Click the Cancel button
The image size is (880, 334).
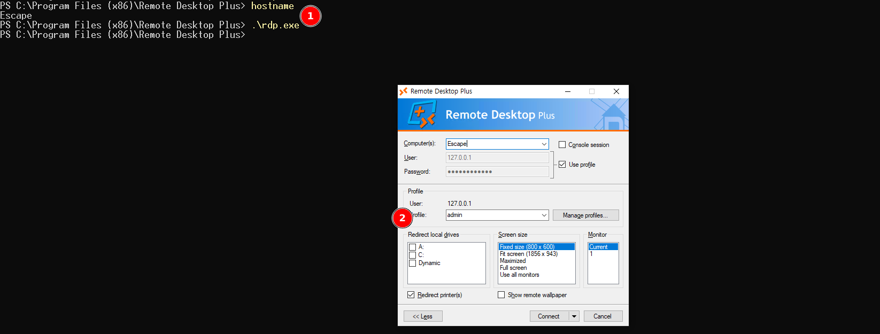[603, 316]
